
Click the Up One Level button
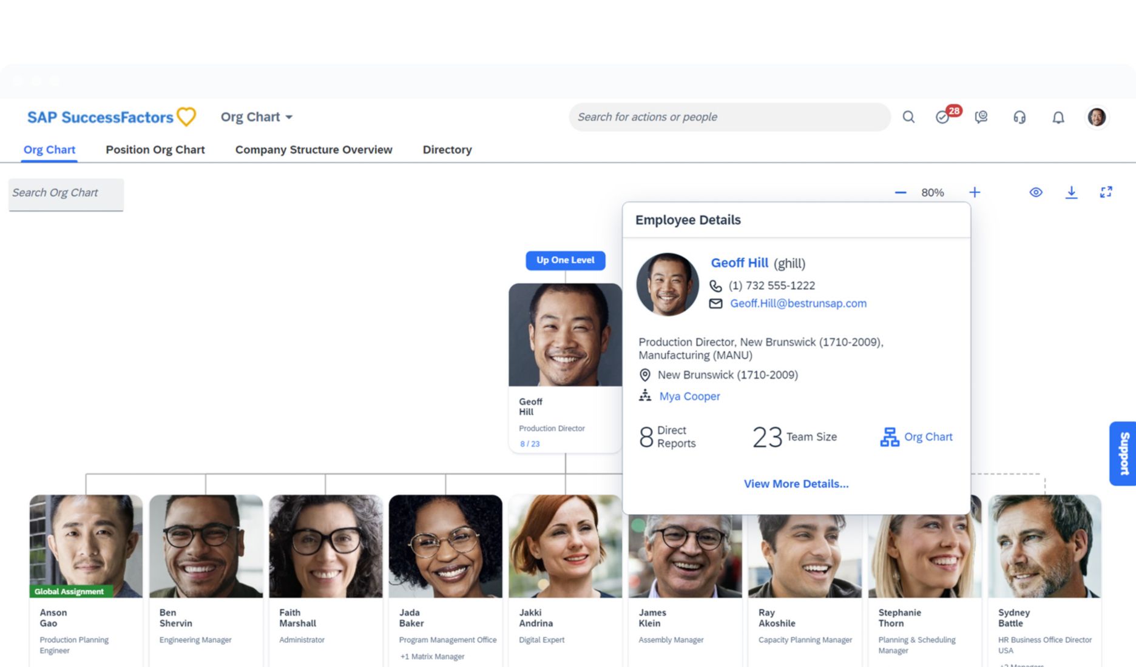[x=565, y=260]
